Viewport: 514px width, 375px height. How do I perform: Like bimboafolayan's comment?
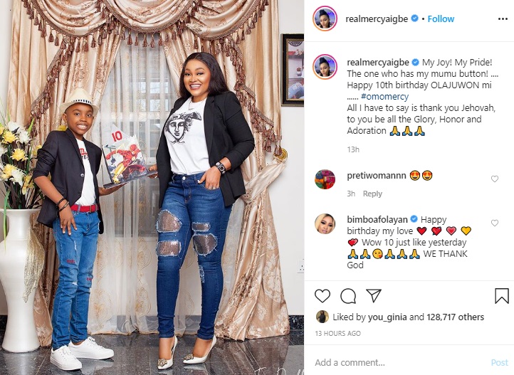point(494,223)
